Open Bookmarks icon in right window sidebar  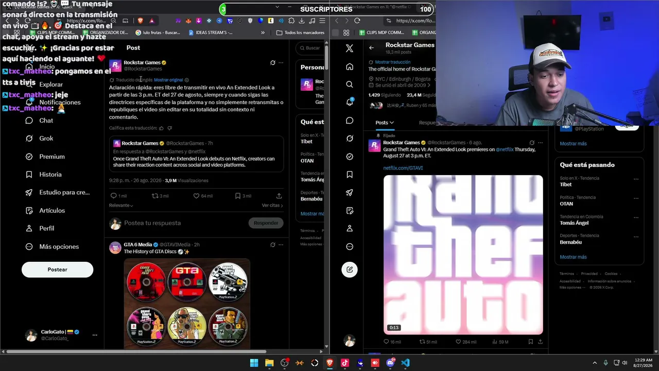[350, 175]
